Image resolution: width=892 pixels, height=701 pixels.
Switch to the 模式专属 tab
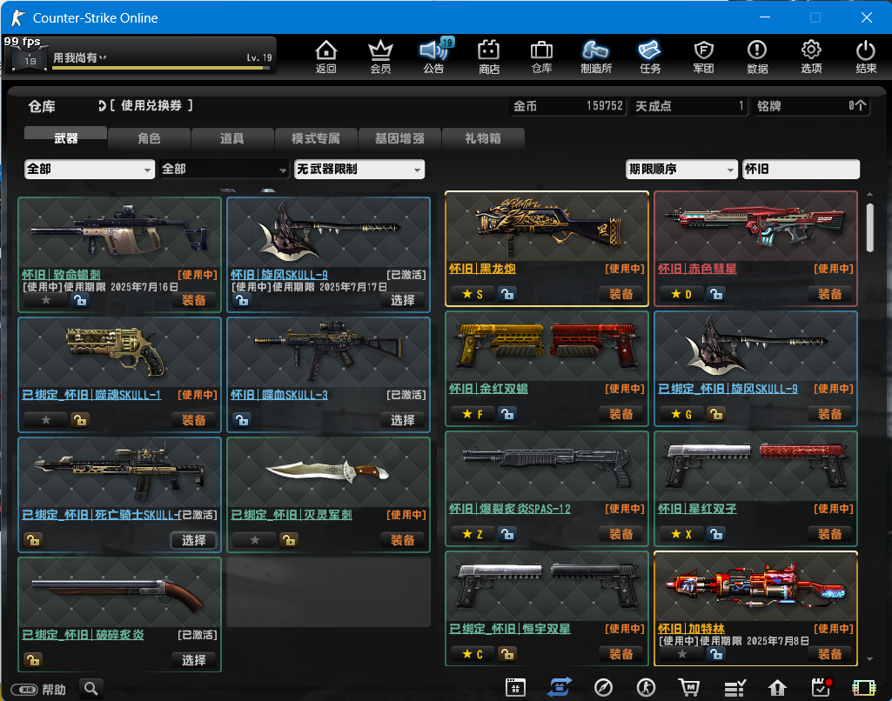click(x=316, y=138)
